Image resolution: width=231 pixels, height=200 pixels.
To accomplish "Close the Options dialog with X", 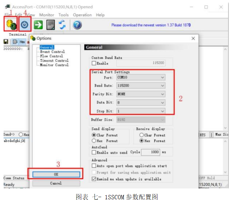I will tap(193, 38).
